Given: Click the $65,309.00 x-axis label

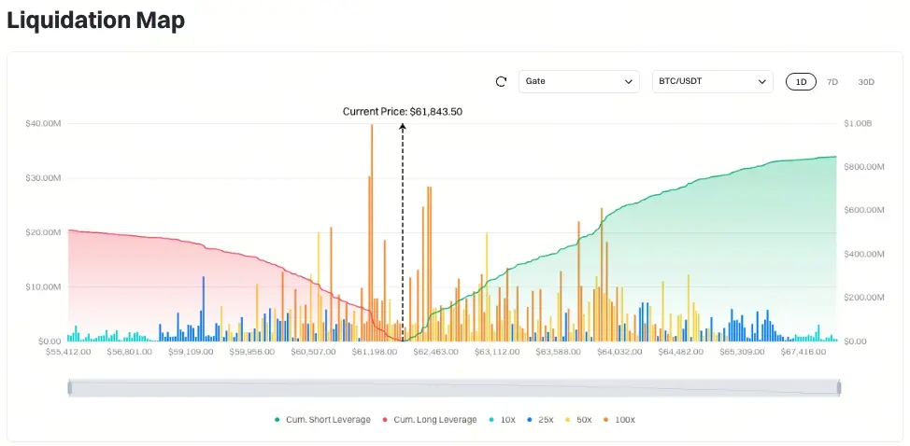Looking at the screenshot, I should pyautogui.click(x=742, y=352).
